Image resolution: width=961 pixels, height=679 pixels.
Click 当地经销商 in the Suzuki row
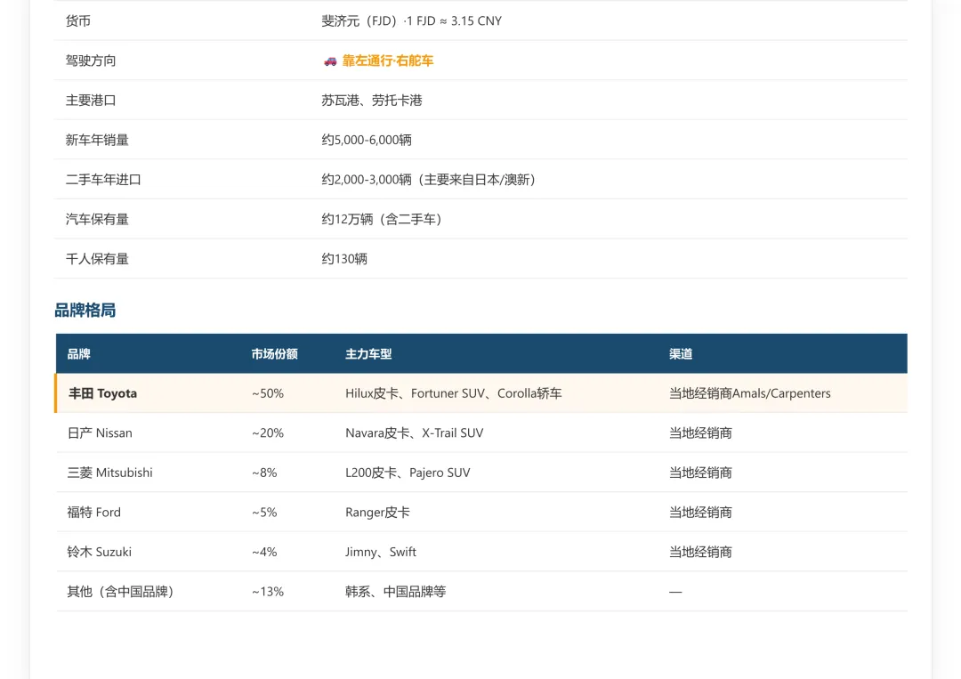700,552
